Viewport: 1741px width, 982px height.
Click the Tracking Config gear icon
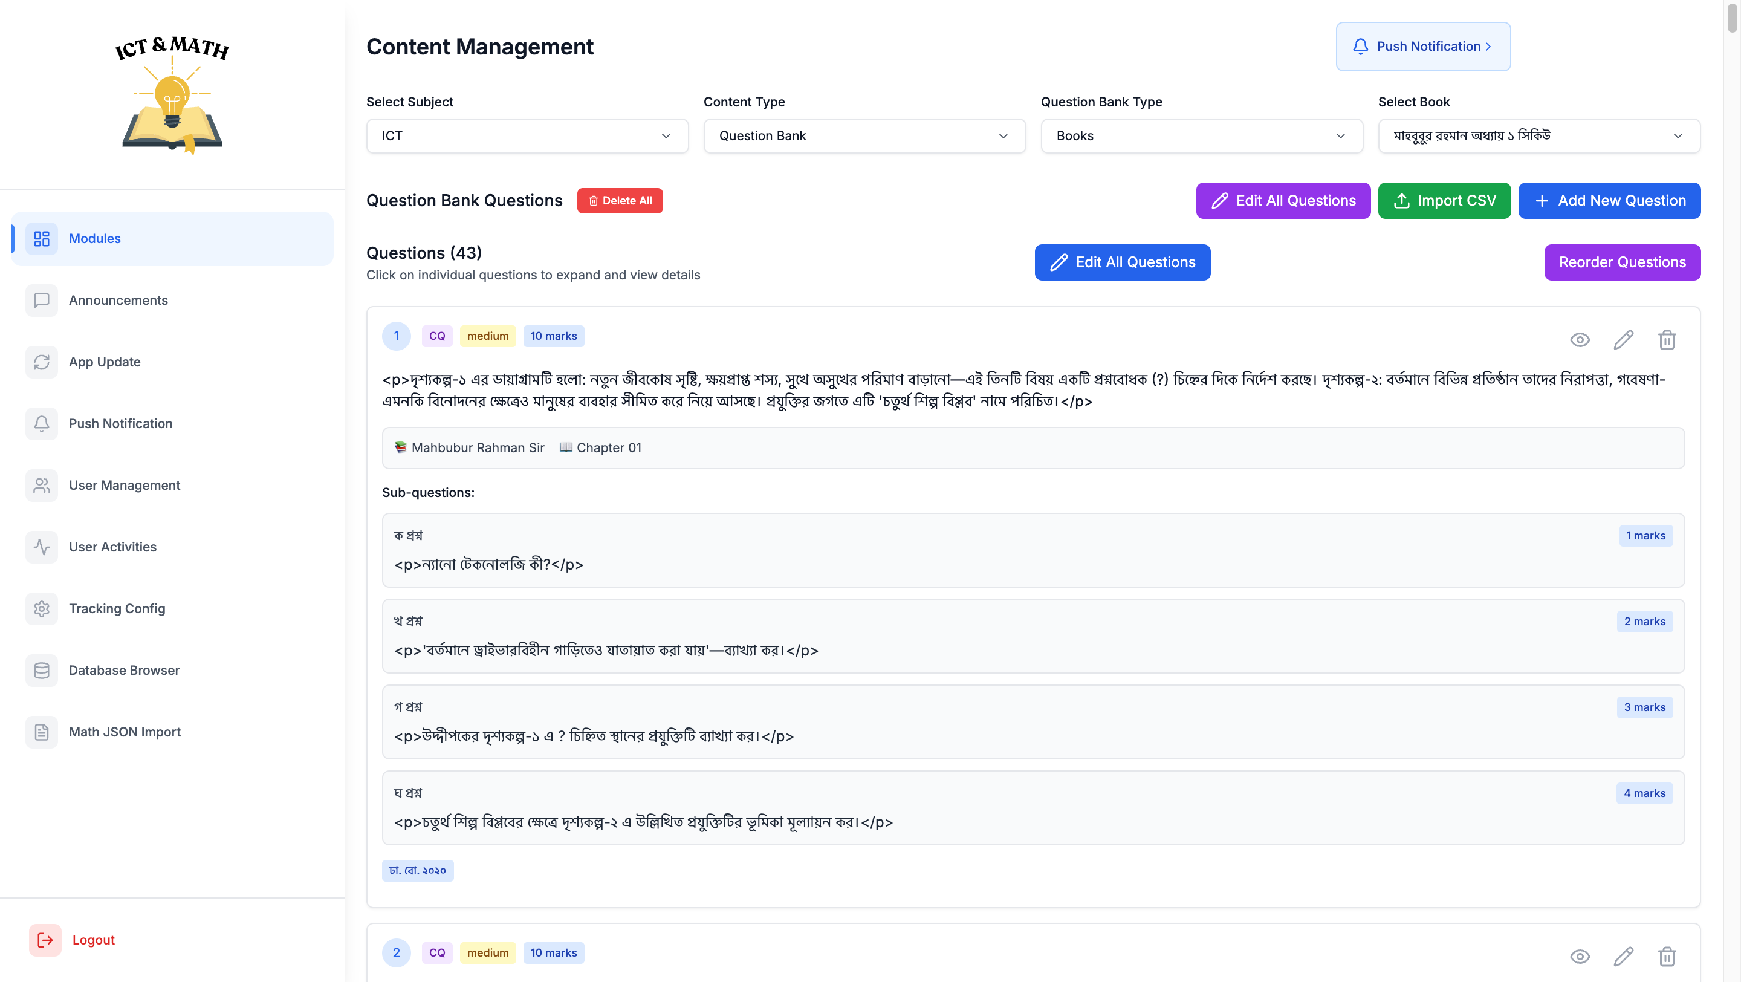(x=42, y=609)
